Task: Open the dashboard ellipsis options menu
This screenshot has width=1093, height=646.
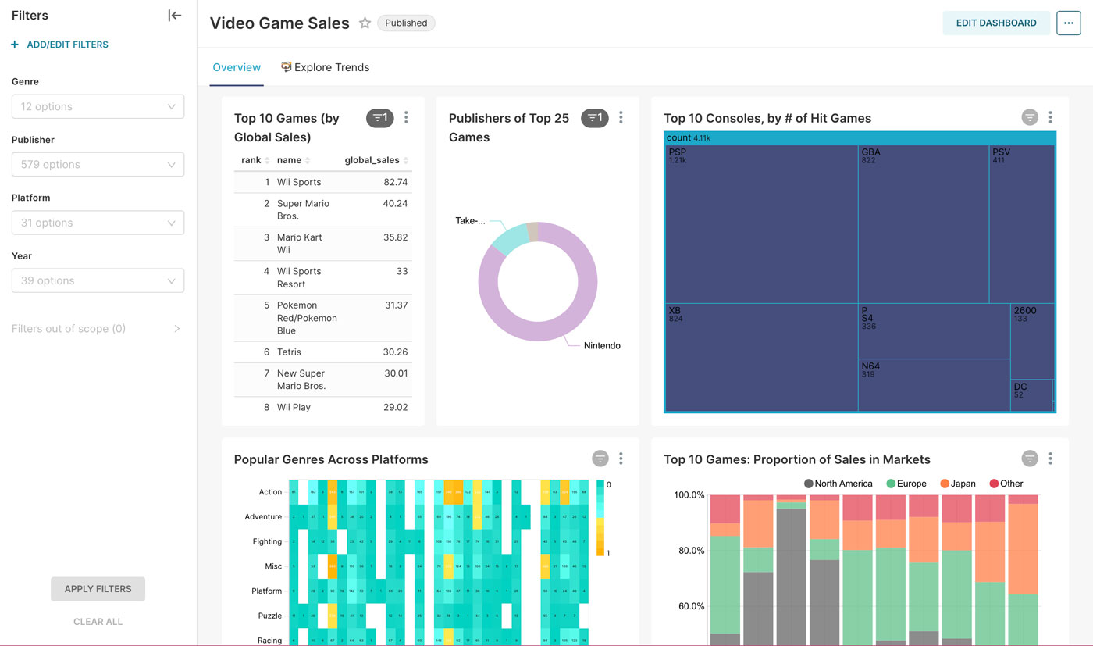Action: (x=1068, y=23)
